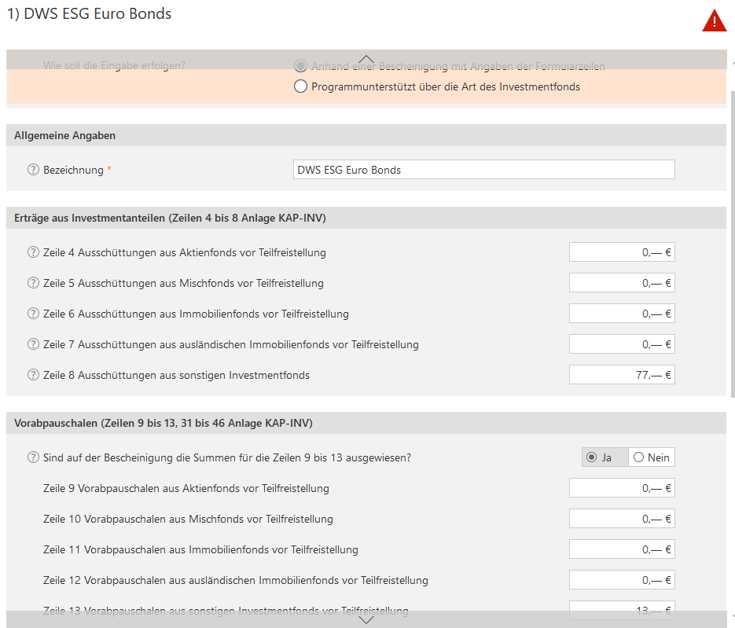Open help icon for Zeile 4 Aktienfonds
The height and width of the screenshot is (628, 735).
(x=33, y=252)
